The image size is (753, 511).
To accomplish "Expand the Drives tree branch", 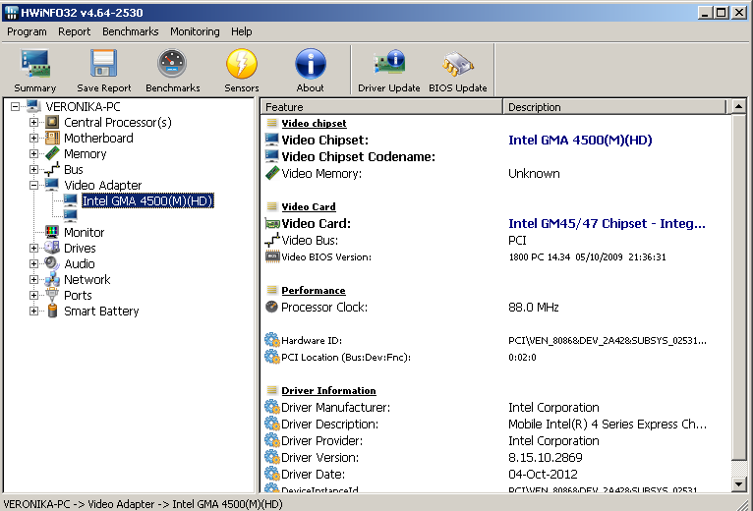I will (x=34, y=249).
